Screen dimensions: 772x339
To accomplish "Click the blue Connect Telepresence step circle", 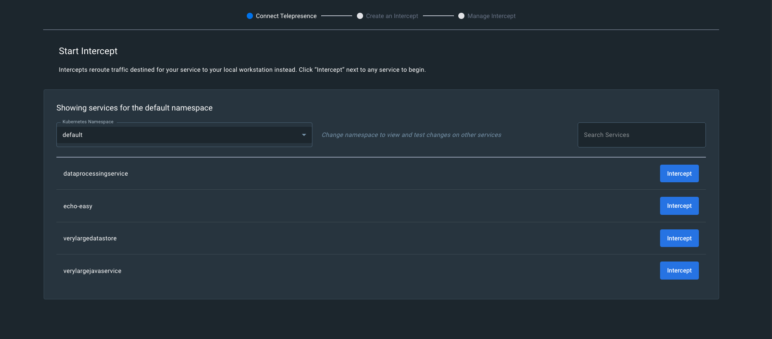I will (x=250, y=16).
